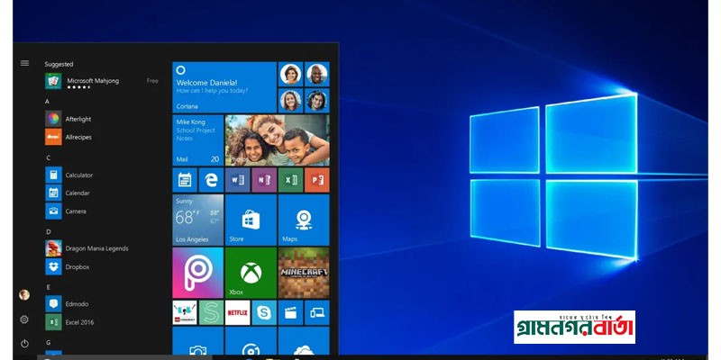The height and width of the screenshot is (360, 721).
Task: Open the Word tile
Action: [238, 180]
